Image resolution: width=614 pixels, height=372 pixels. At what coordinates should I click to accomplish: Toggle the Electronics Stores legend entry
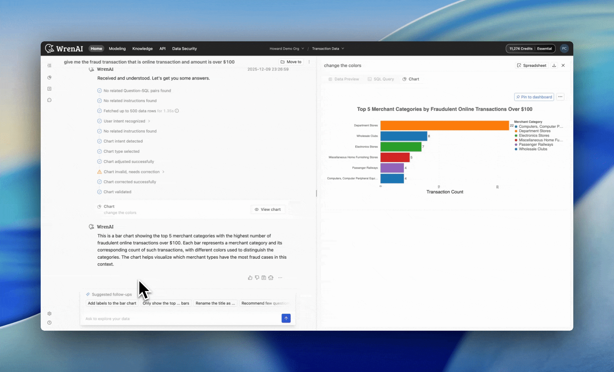point(534,135)
